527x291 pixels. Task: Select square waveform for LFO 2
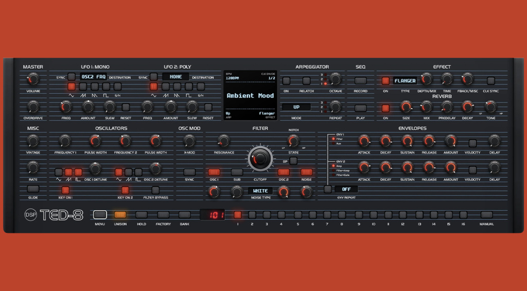tap(189, 87)
